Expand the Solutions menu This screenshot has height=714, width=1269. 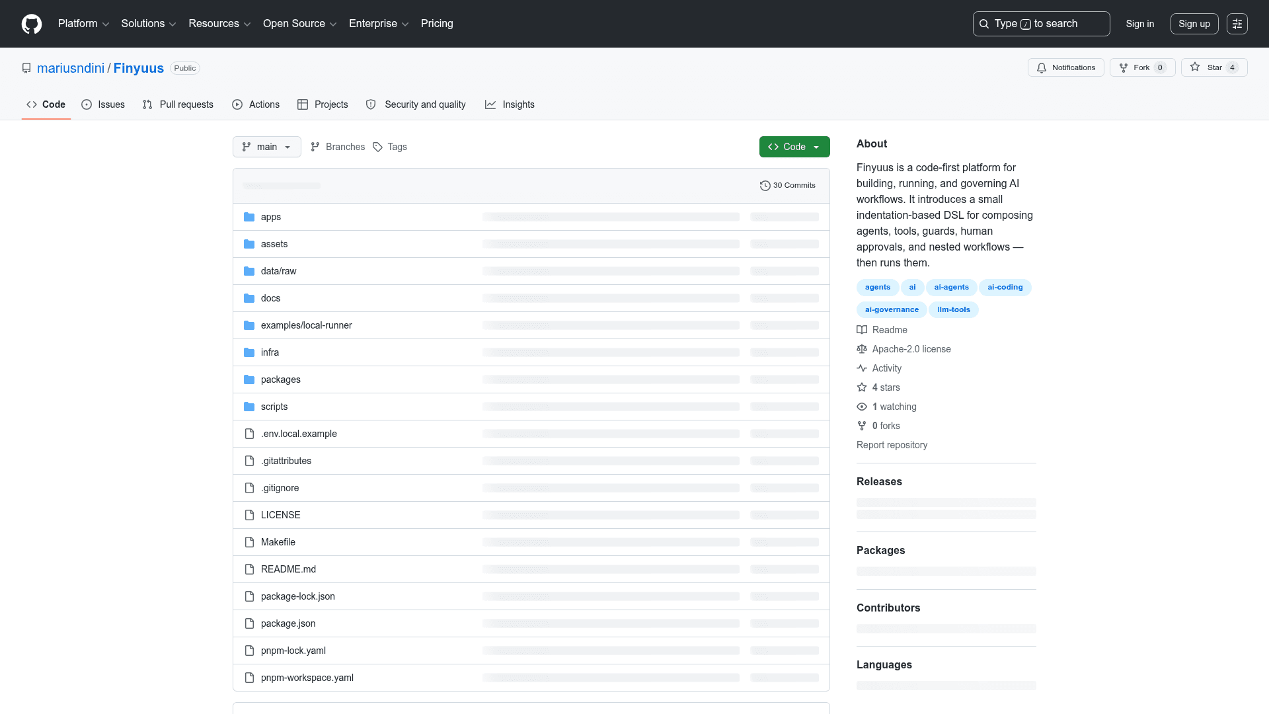click(x=148, y=24)
